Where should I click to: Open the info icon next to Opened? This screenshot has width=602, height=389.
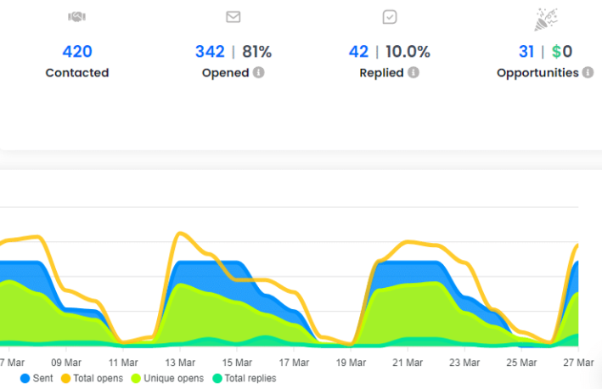point(259,73)
